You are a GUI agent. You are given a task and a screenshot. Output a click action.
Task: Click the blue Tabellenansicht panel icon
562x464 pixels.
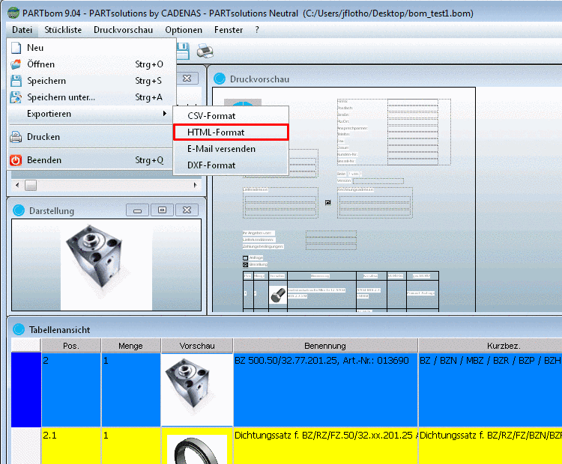click(19, 329)
